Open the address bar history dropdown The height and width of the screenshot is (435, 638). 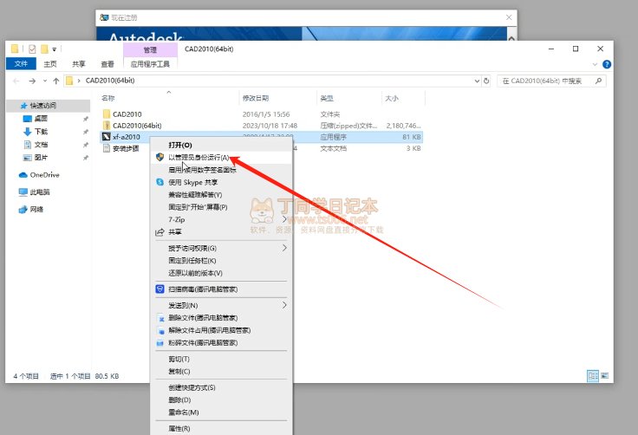point(477,81)
